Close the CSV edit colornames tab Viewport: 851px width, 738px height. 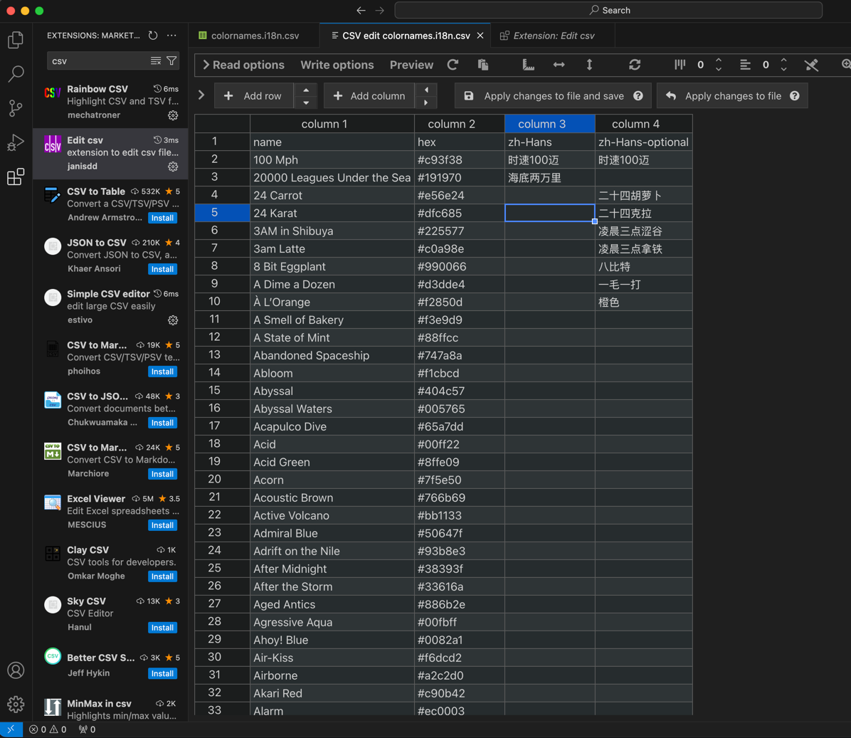click(x=480, y=36)
